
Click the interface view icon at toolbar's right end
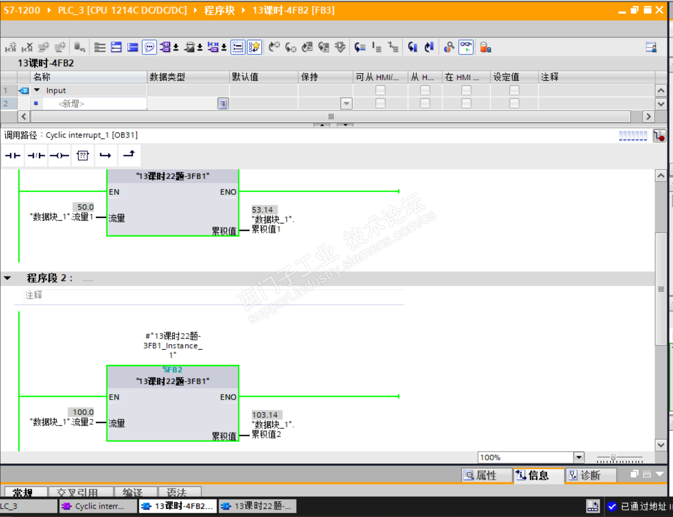652,48
